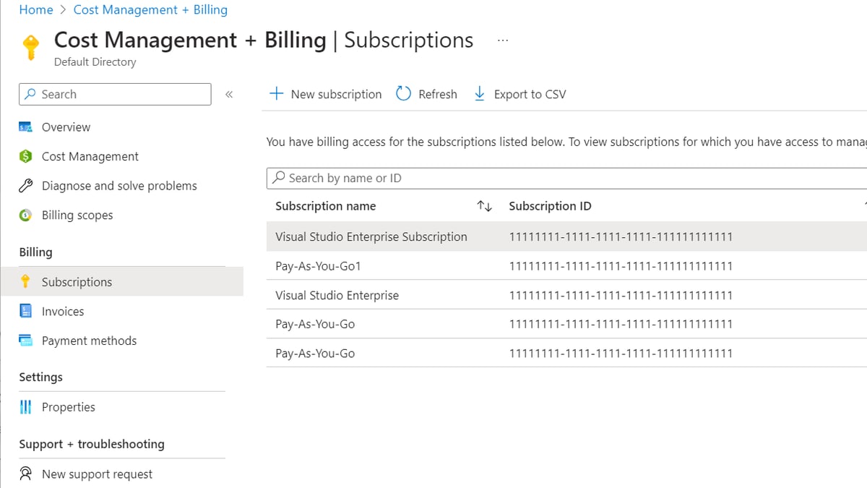Open the Invoices page
Viewport: 867px width, 488px height.
tap(63, 312)
